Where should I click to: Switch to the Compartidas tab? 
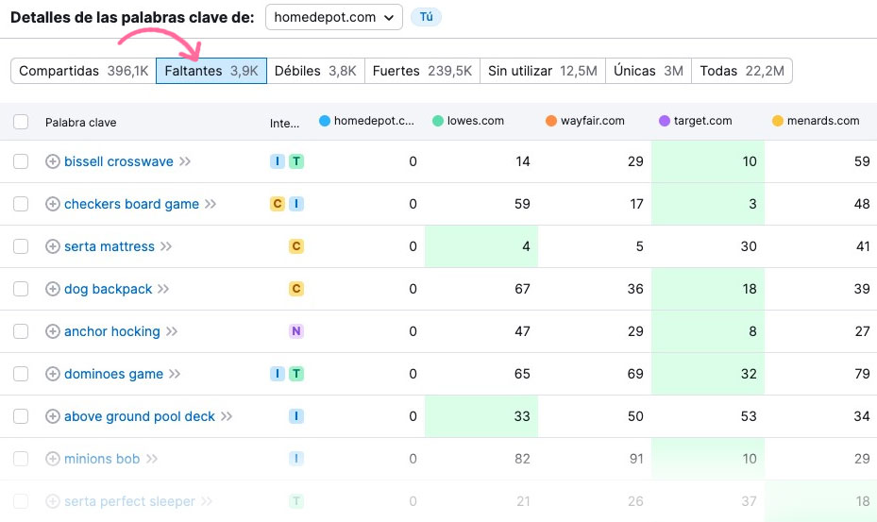[83, 71]
